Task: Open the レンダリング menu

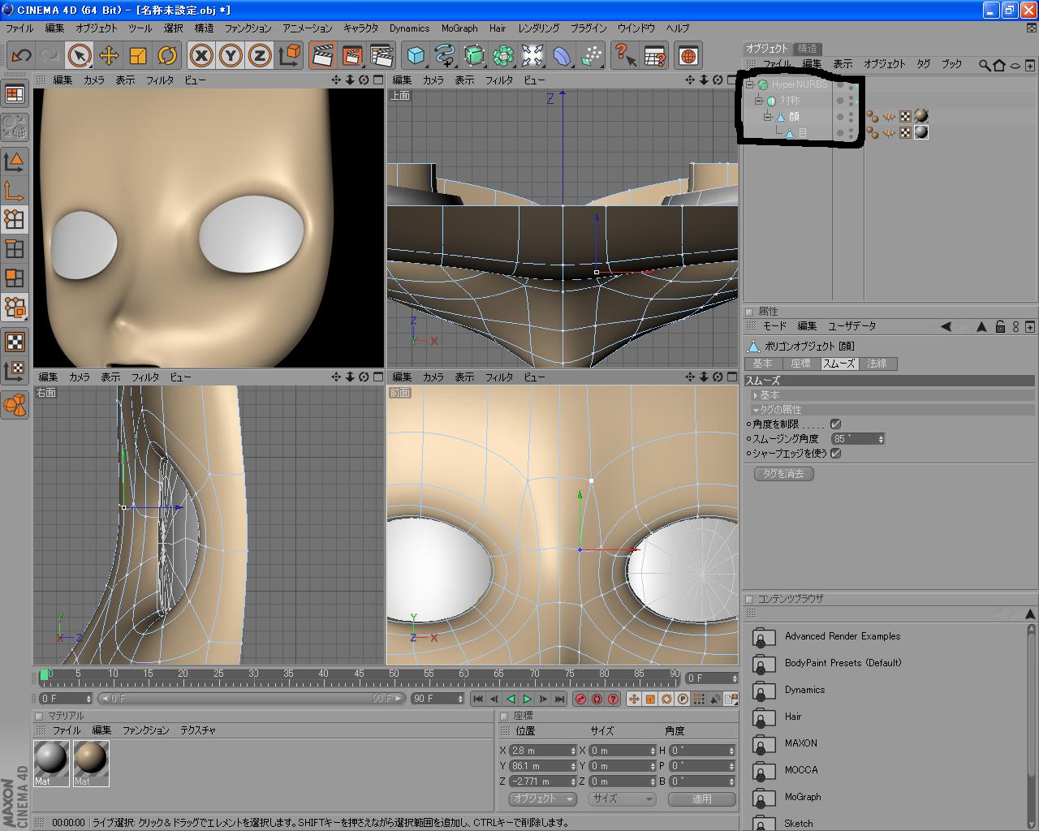Action: [x=539, y=28]
